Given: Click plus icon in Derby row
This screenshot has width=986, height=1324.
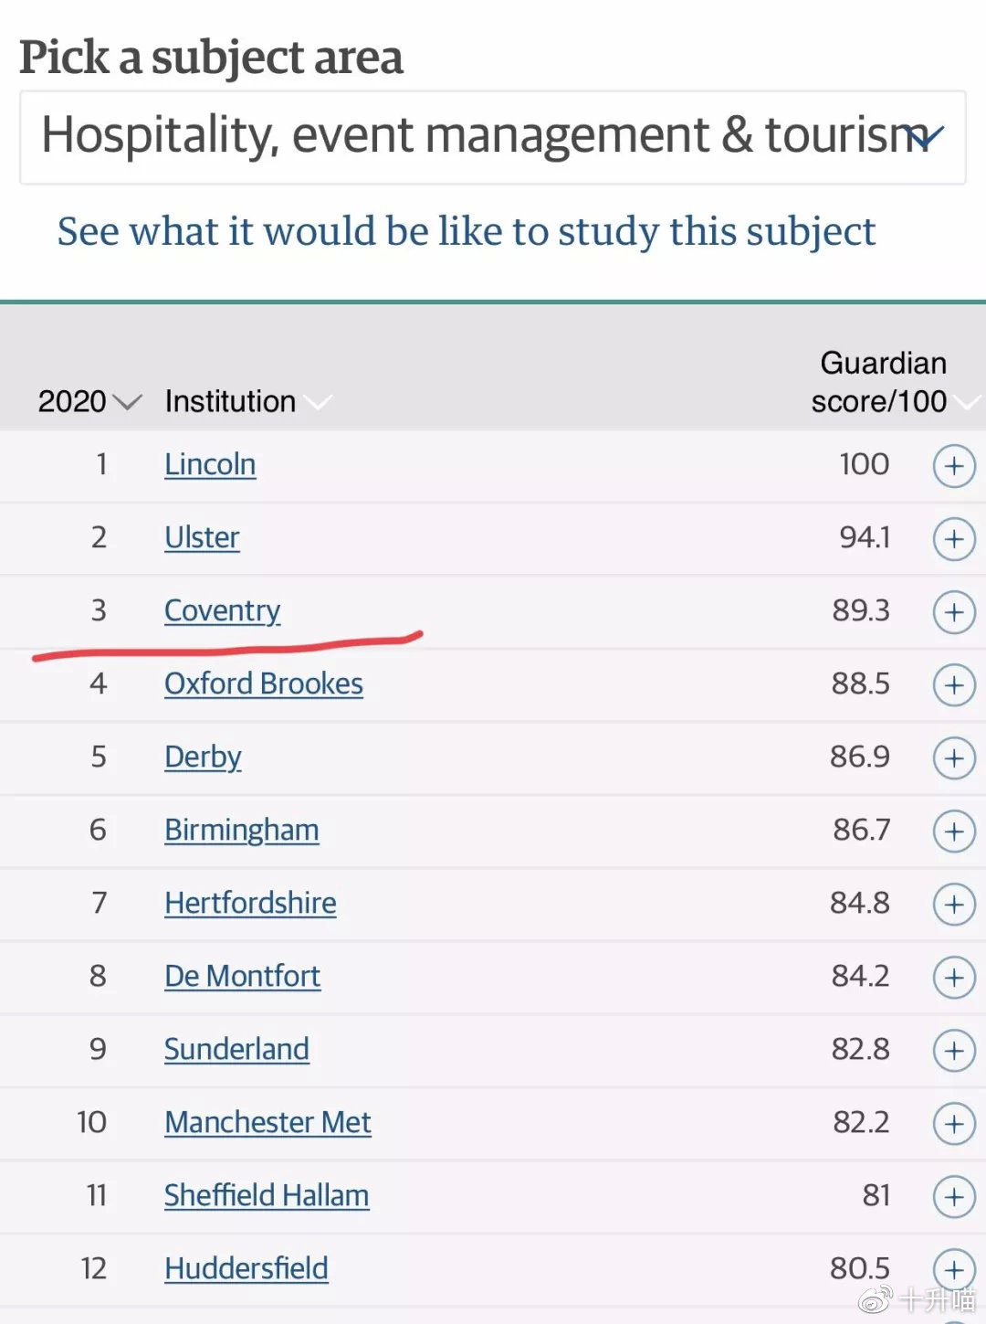Looking at the screenshot, I should pyautogui.click(x=954, y=758).
